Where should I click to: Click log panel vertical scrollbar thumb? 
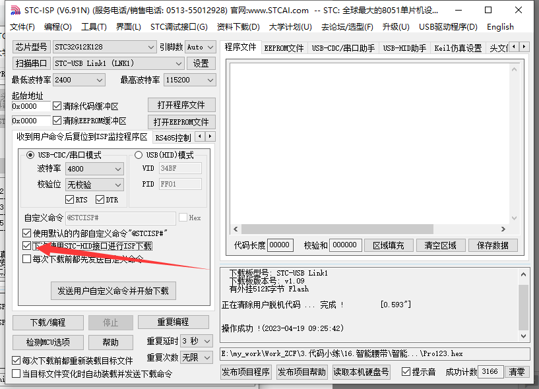[523, 307]
